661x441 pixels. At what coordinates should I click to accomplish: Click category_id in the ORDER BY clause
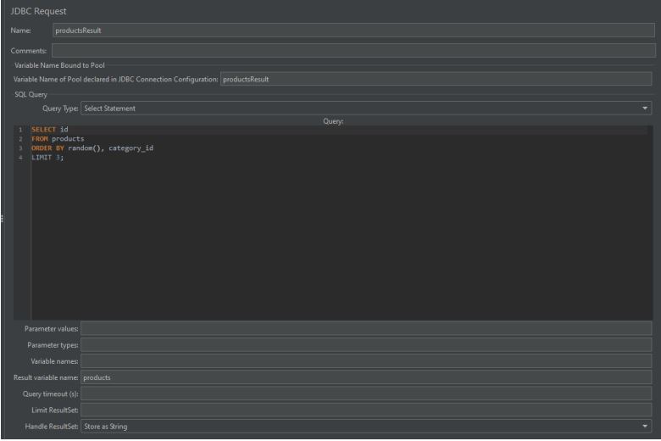tap(131, 148)
